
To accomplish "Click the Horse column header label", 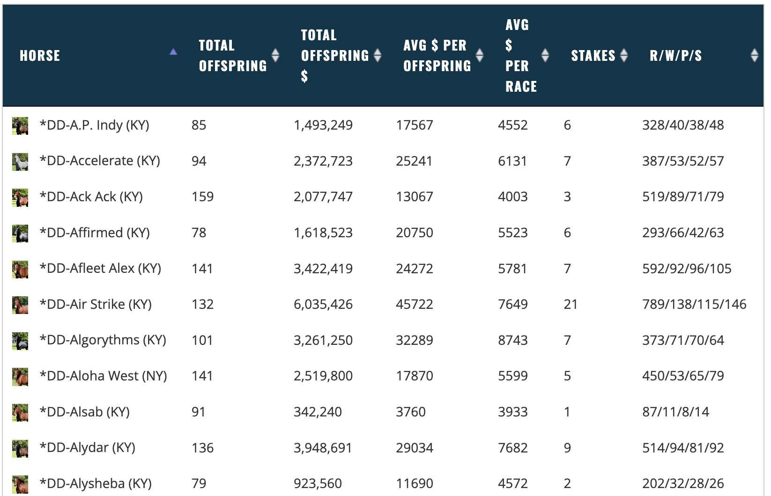I will [x=40, y=56].
